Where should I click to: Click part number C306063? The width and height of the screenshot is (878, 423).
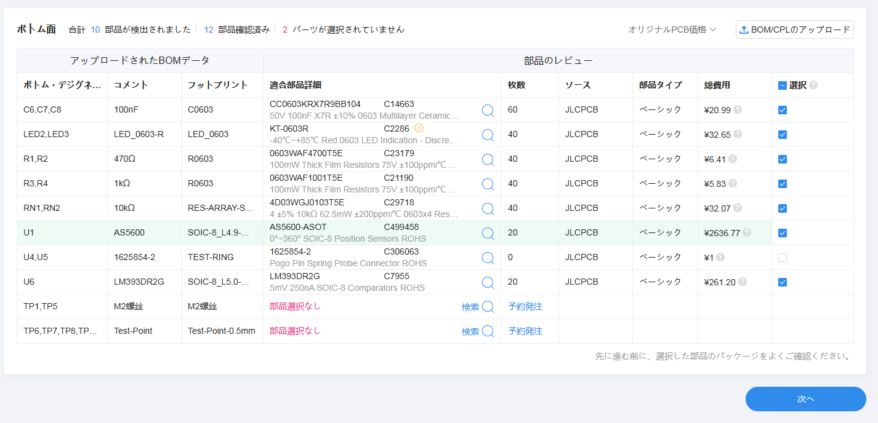click(x=401, y=251)
